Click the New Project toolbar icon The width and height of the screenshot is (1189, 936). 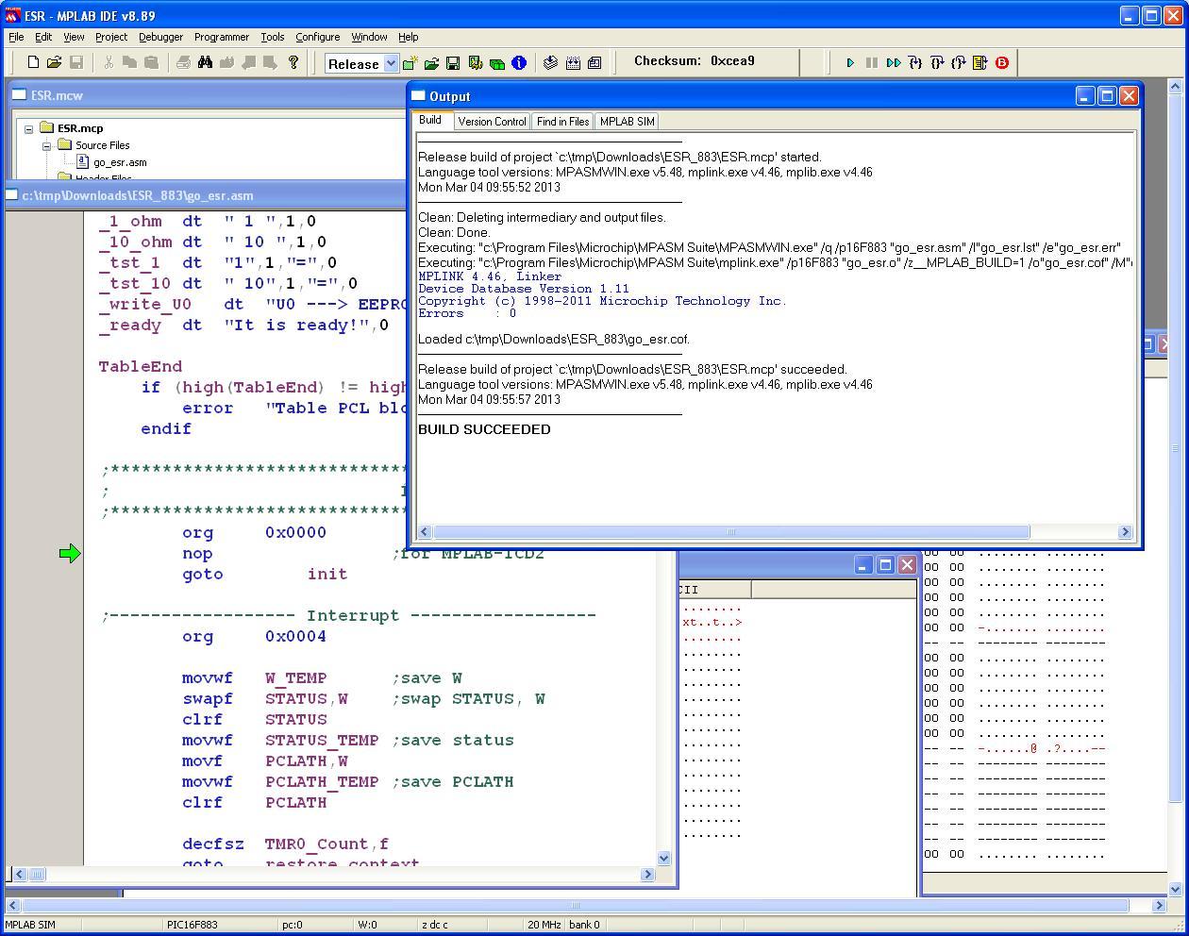(x=410, y=63)
